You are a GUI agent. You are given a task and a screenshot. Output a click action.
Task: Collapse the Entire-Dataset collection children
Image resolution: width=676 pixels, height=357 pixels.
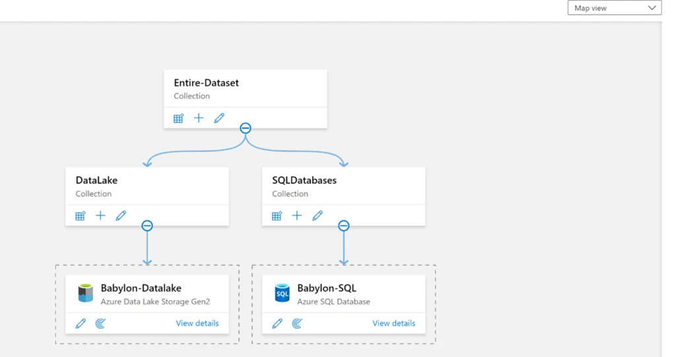click(x=246, y=128)
